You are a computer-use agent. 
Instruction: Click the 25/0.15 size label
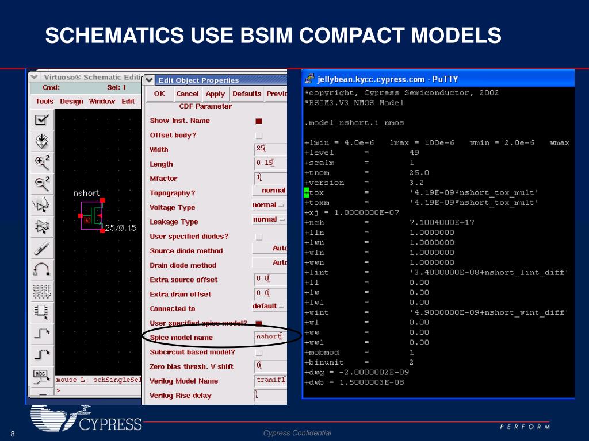point(121,228)
